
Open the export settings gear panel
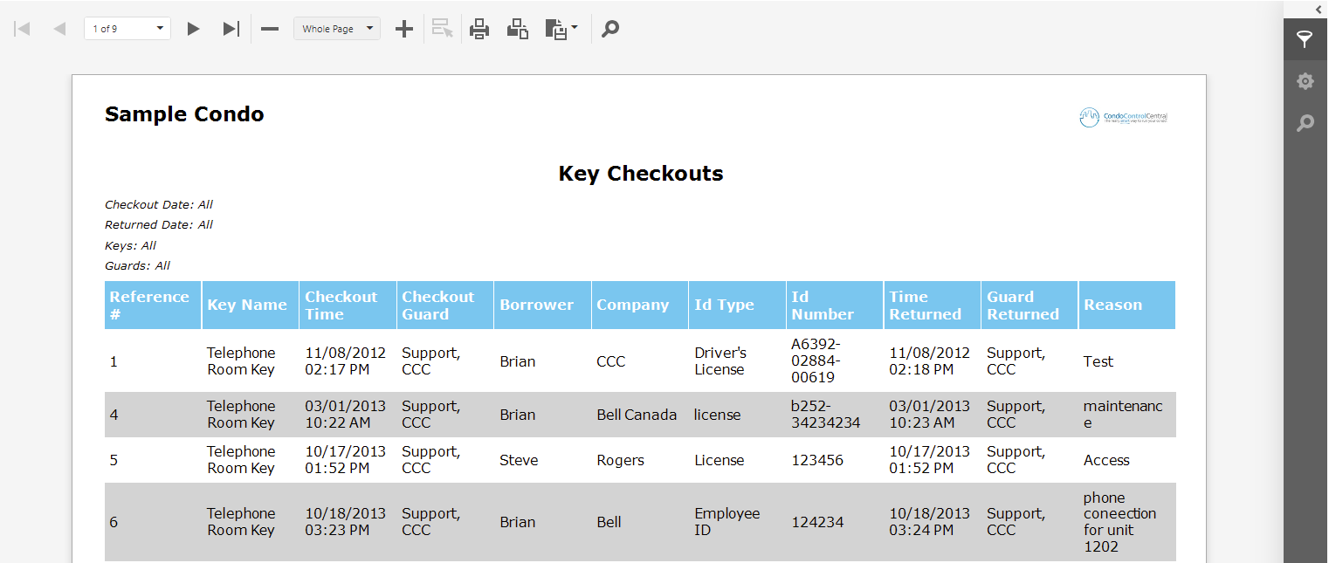coord(1305,80)
